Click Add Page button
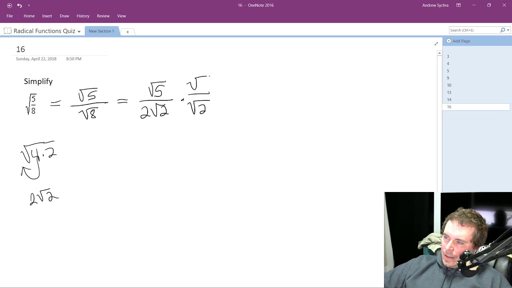The height and width of the screenshot is (288, 512). click(x=458, y=41)
